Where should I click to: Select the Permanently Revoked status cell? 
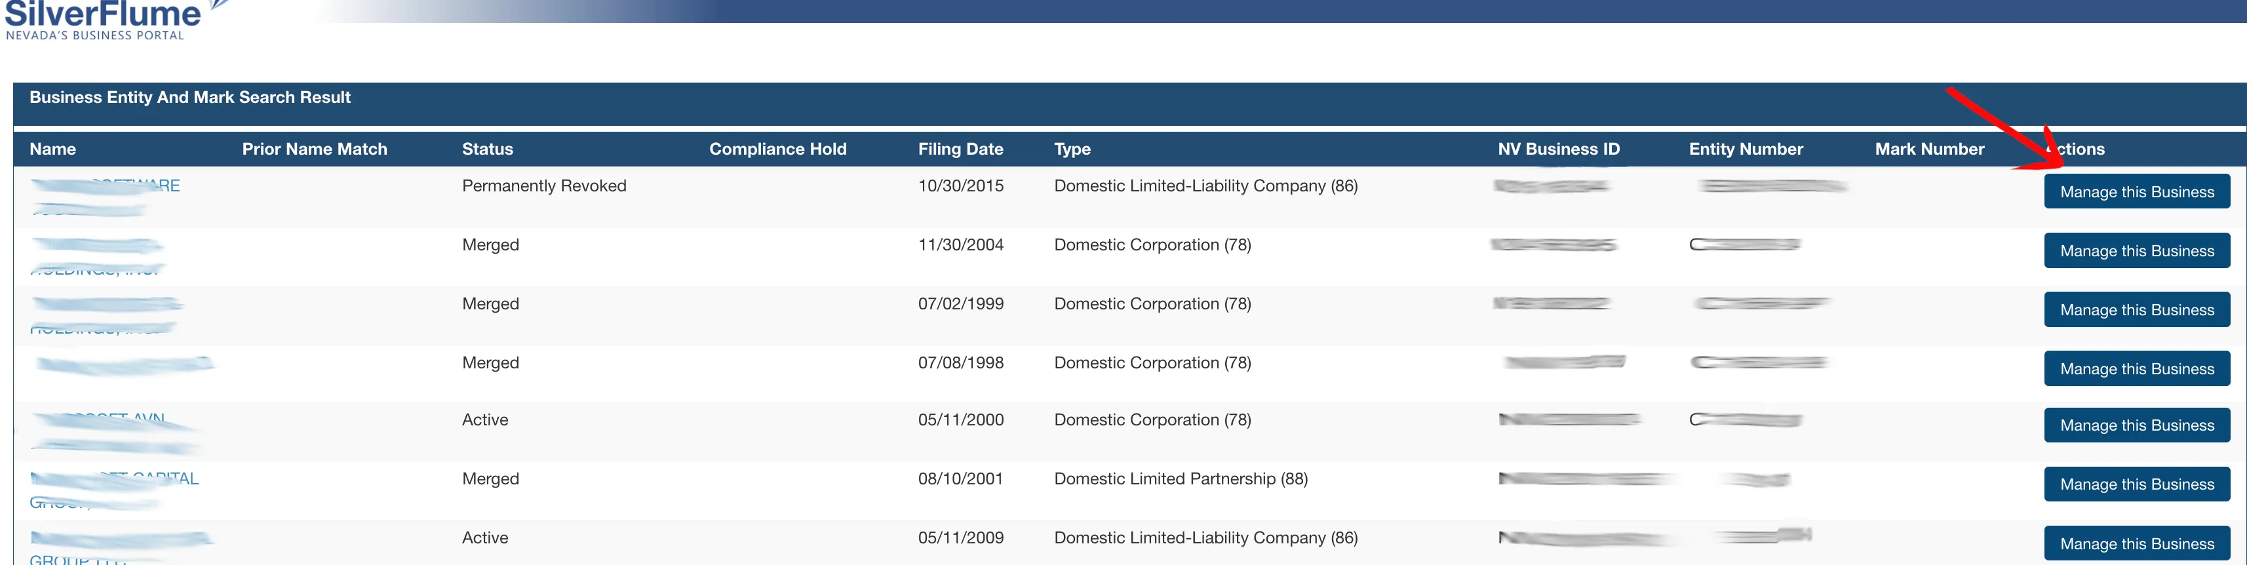point(544,185)
